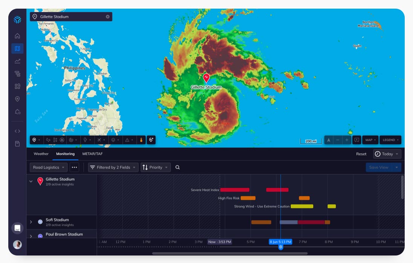Screen dimensions: 413x263
Task: Enable the temperature thermometer layer
Action: (x=141, y=140)
